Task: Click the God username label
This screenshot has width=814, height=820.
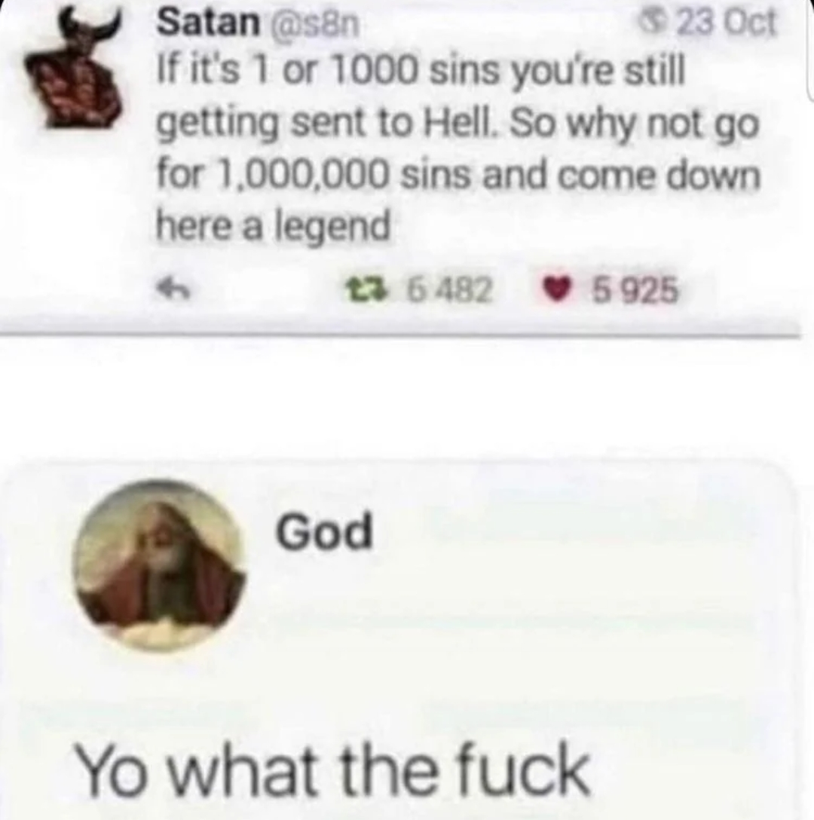Action: pyautogui.click(x=324, y=531)
